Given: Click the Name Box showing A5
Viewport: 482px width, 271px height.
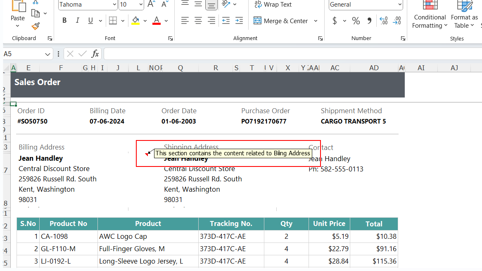Looking at the screenshot, I should tap(24, 54).
